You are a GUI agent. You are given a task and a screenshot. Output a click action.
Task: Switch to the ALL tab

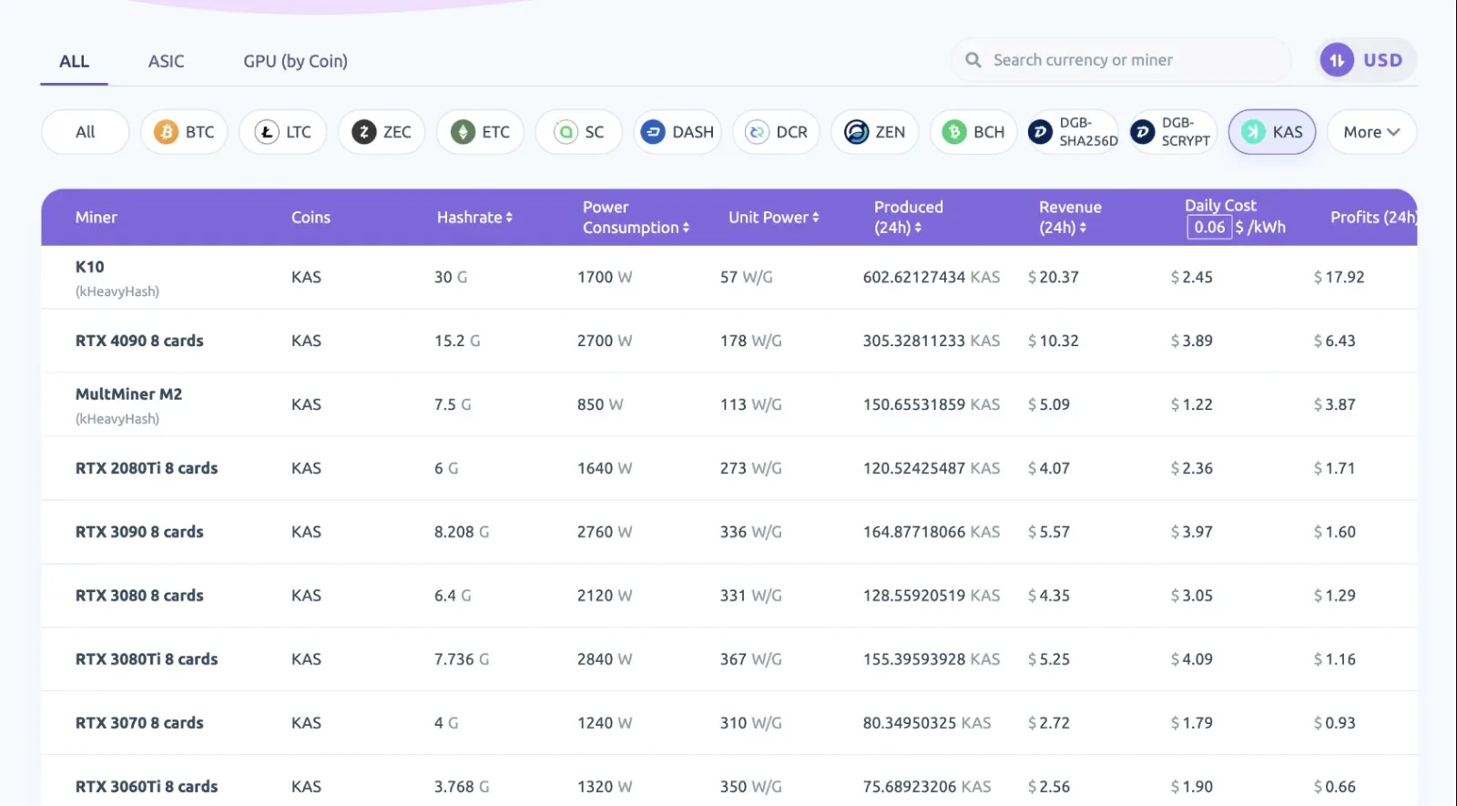(x=74, y=61)
